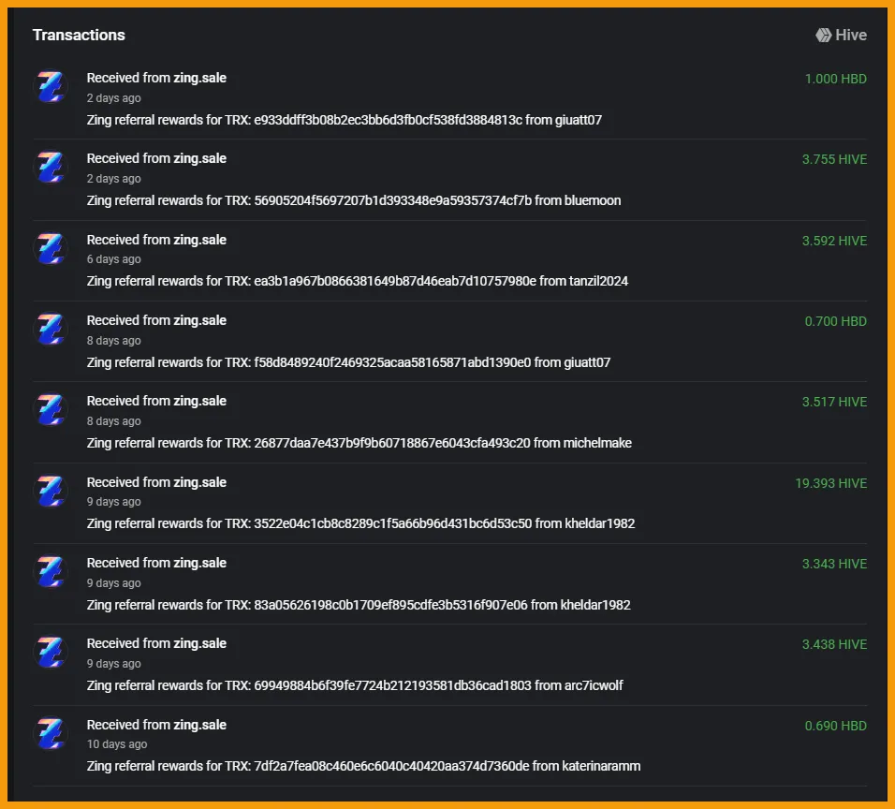Click the Zing avatar beside the 3.755 HIVE transaction
Screen dimensions: 895x809
point(51,168)
